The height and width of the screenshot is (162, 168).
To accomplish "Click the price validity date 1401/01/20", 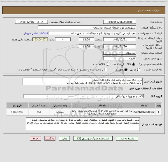I will (x=120, y=46).
